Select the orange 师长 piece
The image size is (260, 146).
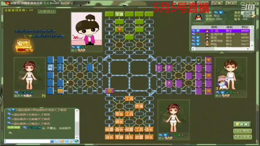point(119,122)
